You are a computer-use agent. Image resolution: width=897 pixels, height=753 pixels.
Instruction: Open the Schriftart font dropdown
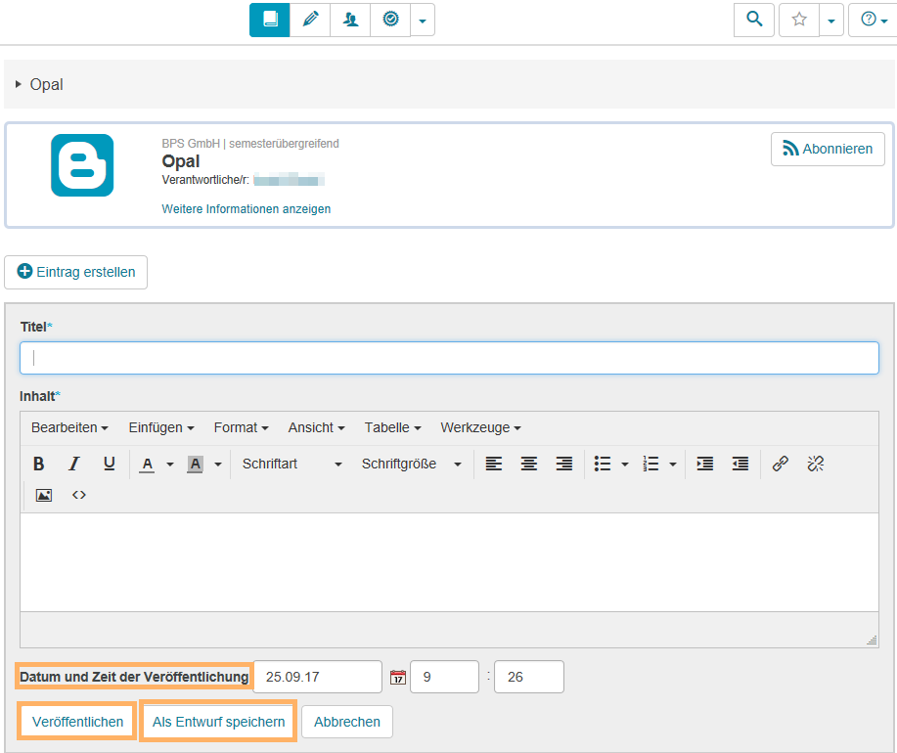tap(292, 465)
